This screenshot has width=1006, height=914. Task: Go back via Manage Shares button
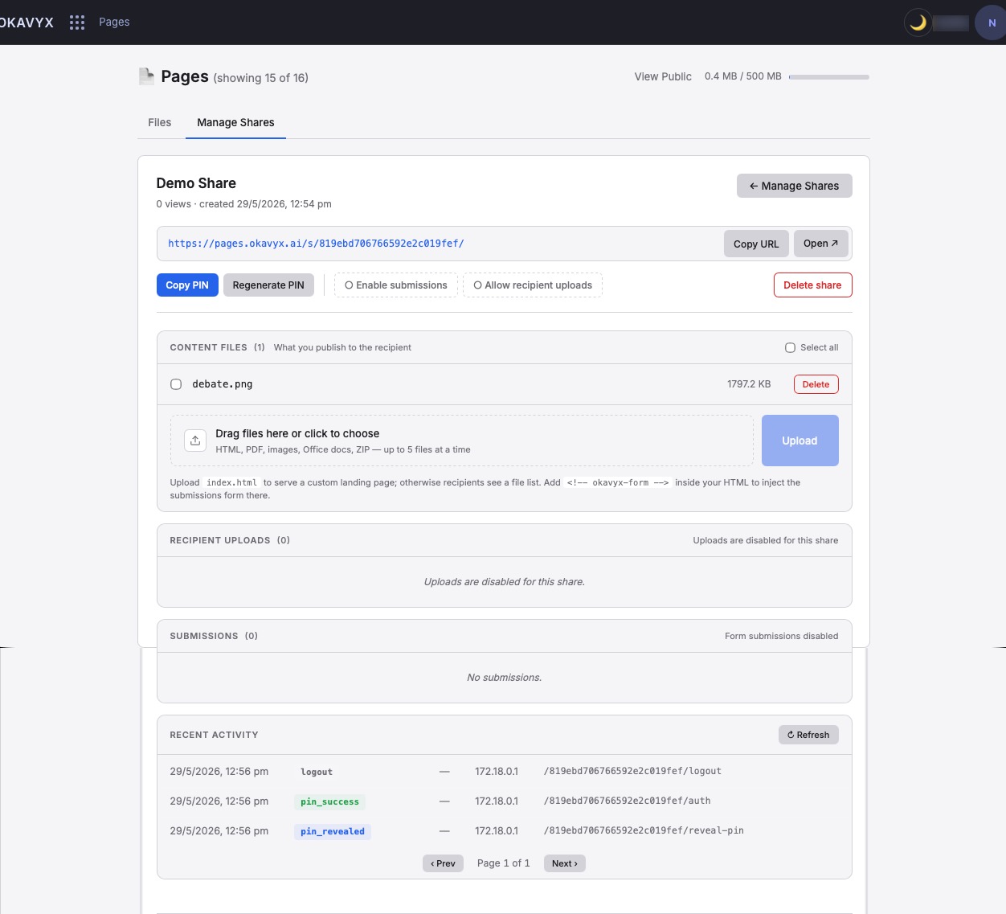tap(794, 186)
